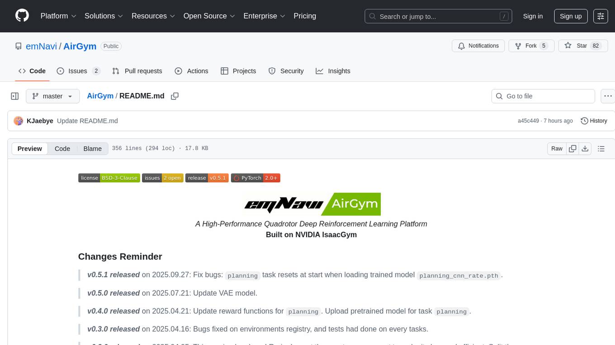This screenshot has height=345, width=615.
Task: Click the GitHub logo icon
Action: point(22,16)
